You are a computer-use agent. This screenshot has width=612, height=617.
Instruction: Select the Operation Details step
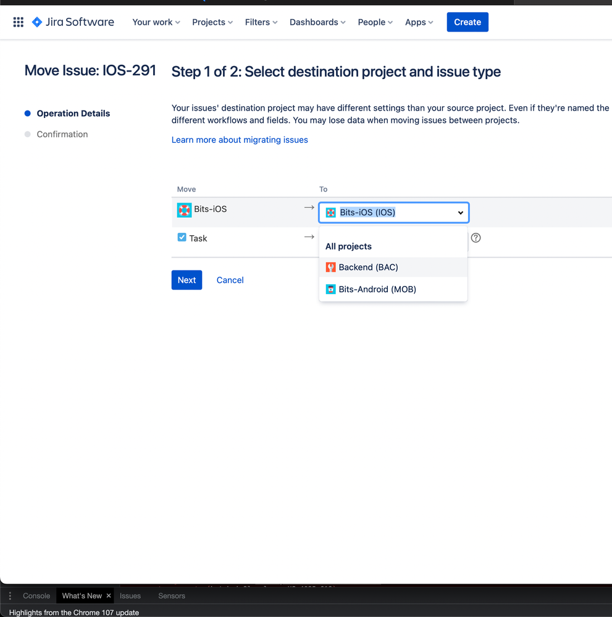[73, 113]
